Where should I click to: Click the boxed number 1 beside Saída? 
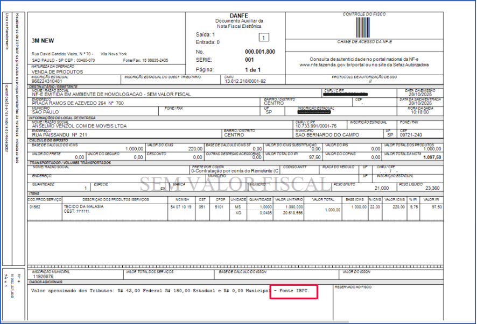pos(263,38)
